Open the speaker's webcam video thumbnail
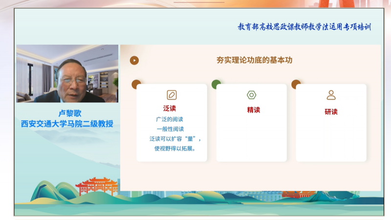The width and height of the screenshot is (391, 220). pos(67,74)
